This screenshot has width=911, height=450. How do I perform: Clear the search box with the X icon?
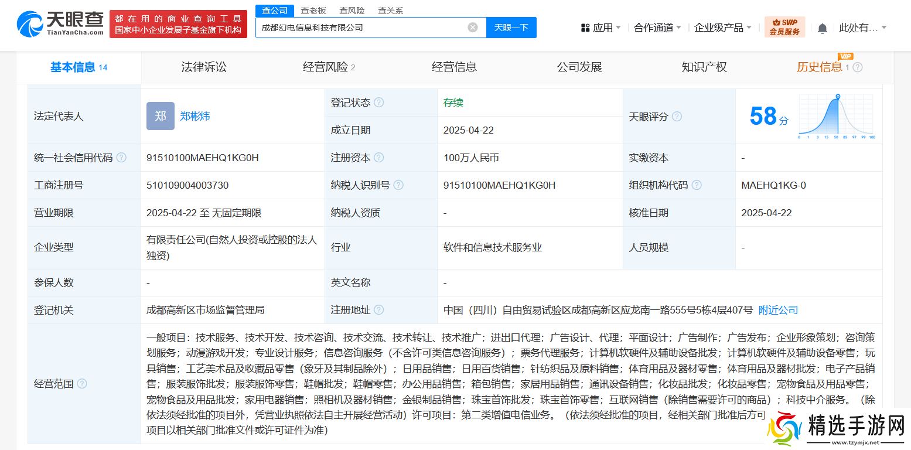(473, 28)
